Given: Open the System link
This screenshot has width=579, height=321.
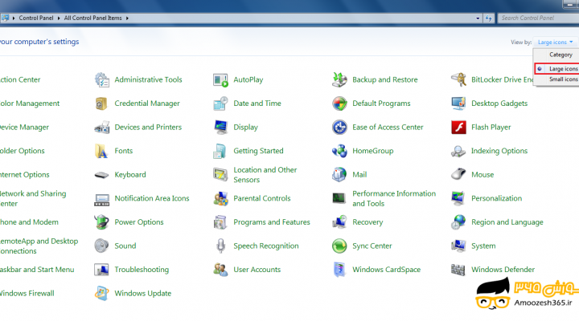Looking at the screenshot, I should pos(483,246).
